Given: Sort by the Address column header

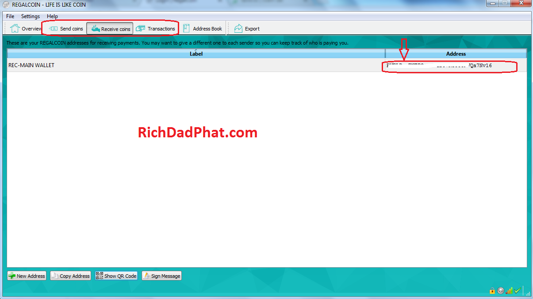Looking at the screenshot, I should [x=456, y=53].
